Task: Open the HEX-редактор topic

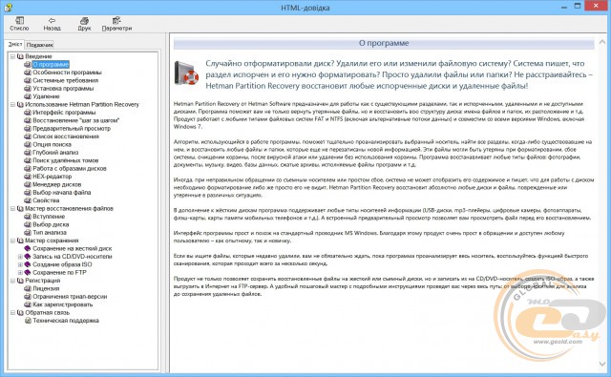Action: click(53, 176)
